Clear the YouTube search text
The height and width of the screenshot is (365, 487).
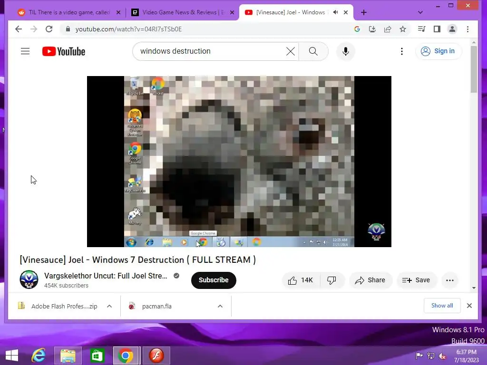[x=291, y=51]
